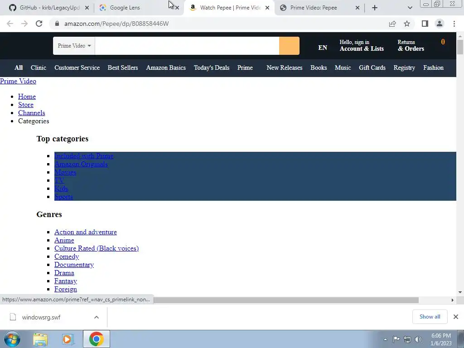
Task: Open the Prime Video search category dropdown
Action: 74,46
